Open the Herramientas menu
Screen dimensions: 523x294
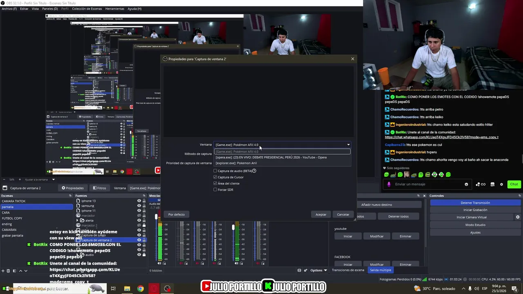click(x=115, y=9)
